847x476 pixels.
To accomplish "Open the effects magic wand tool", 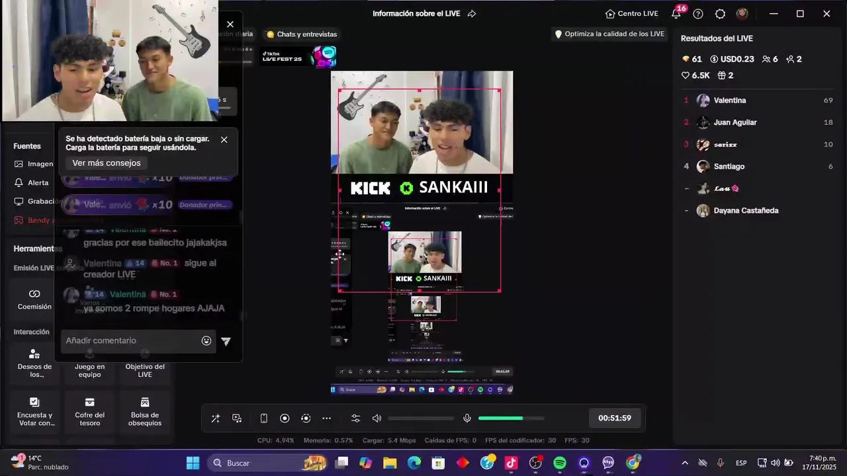I will point(216,418).
